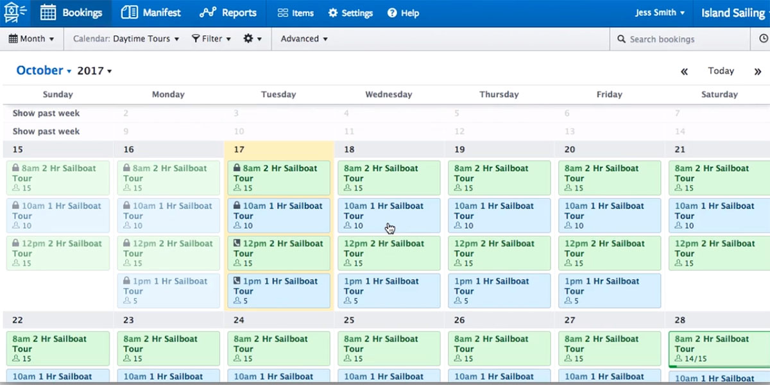Open the gear display options dropdown

click(x=252, y=39)
